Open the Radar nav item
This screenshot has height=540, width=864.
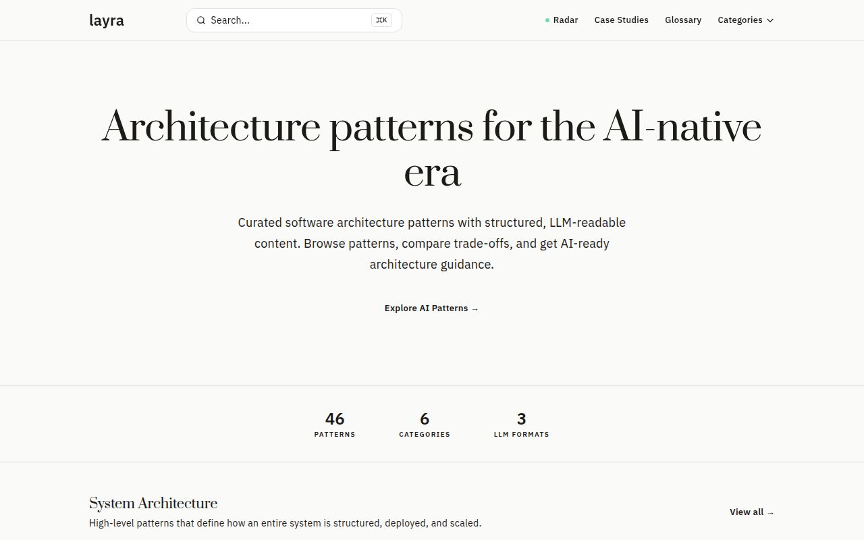point(566,20)
